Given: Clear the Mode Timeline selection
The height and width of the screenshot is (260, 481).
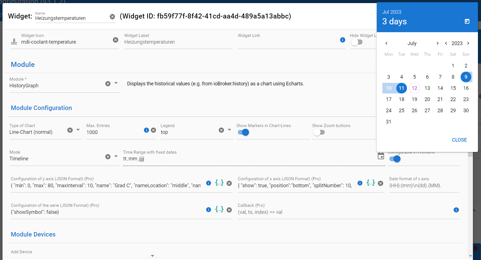Looking at the screenshot, I should (x=108, y=157).
